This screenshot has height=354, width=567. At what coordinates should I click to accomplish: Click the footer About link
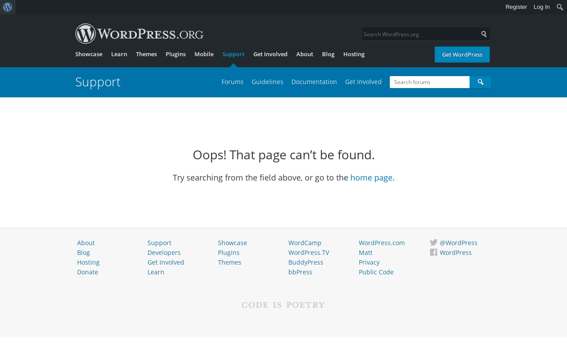tap(86, 243)
